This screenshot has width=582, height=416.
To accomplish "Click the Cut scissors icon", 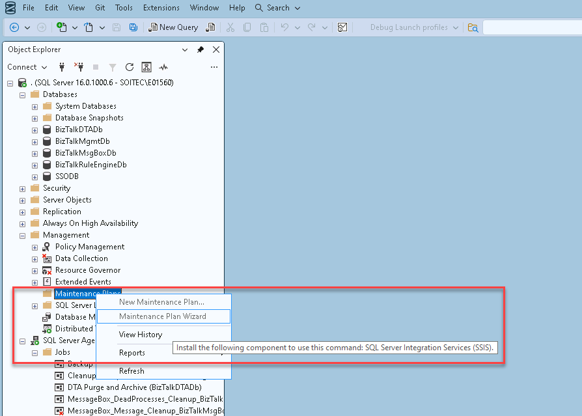I will (230, 27).
